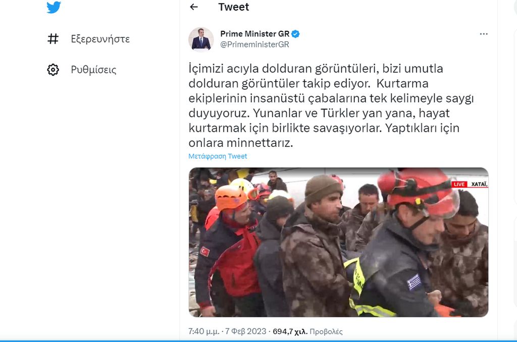This screenshot has height=342, width=517.
Task: Open the three-dot more options menu
Action: pyautogui.click(x=484, y=34)
